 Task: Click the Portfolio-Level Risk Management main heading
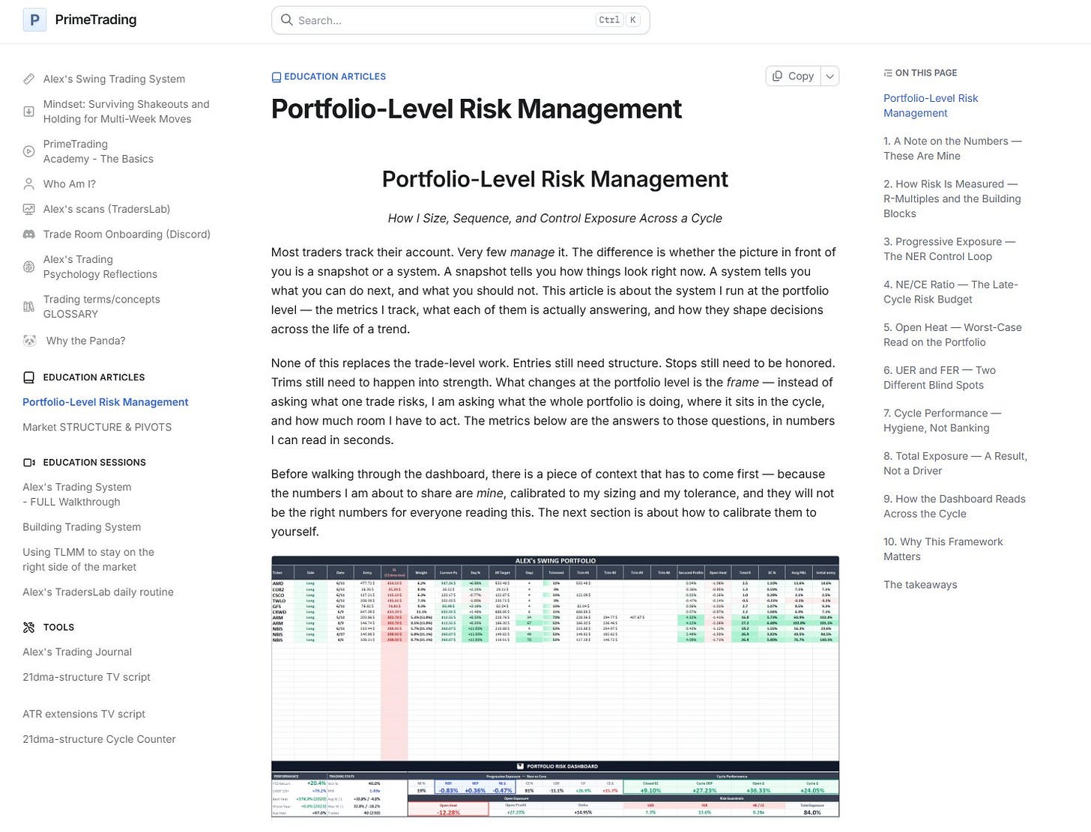tap(477, 109)
